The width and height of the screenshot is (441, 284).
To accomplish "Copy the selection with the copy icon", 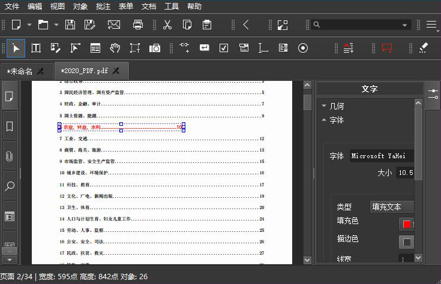I will [x=187, y=25].
